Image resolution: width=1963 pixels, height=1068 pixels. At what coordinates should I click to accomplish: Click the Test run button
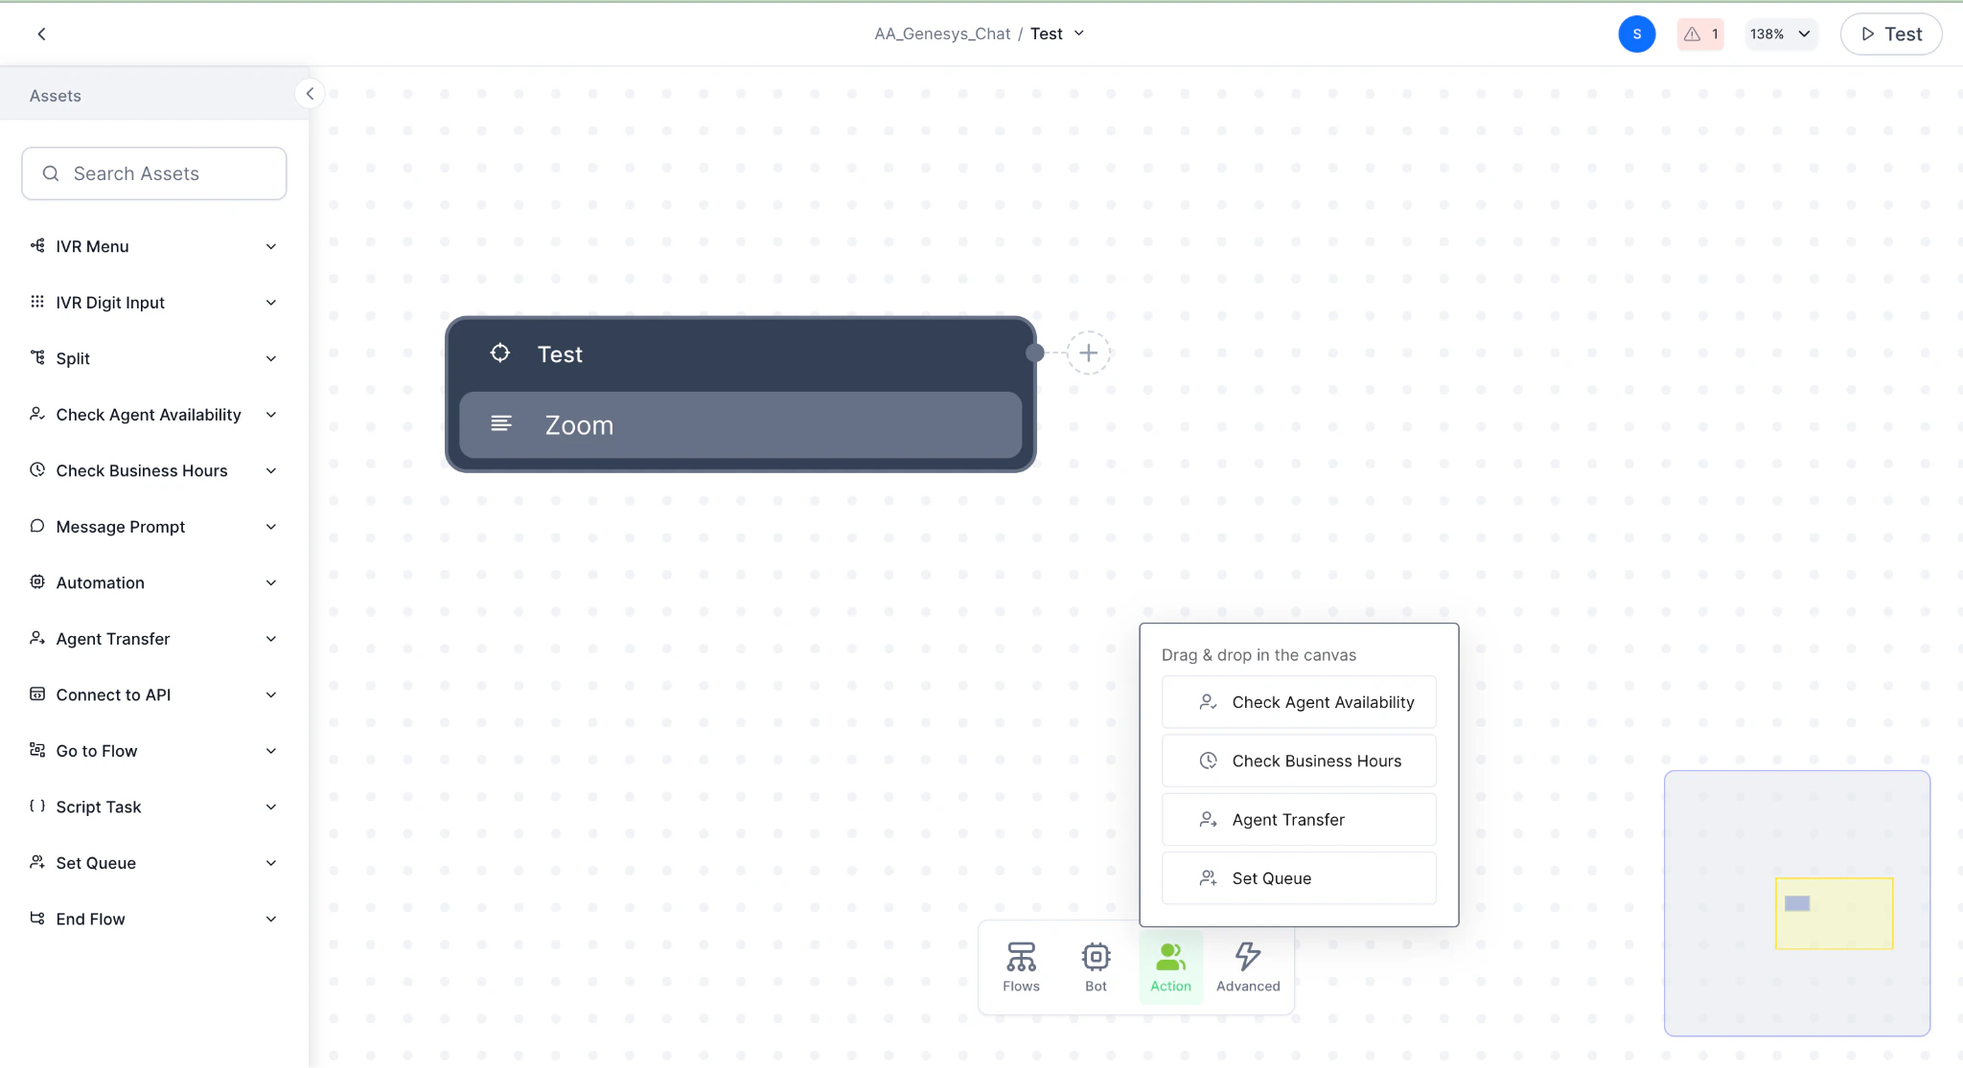(1890, 34)
